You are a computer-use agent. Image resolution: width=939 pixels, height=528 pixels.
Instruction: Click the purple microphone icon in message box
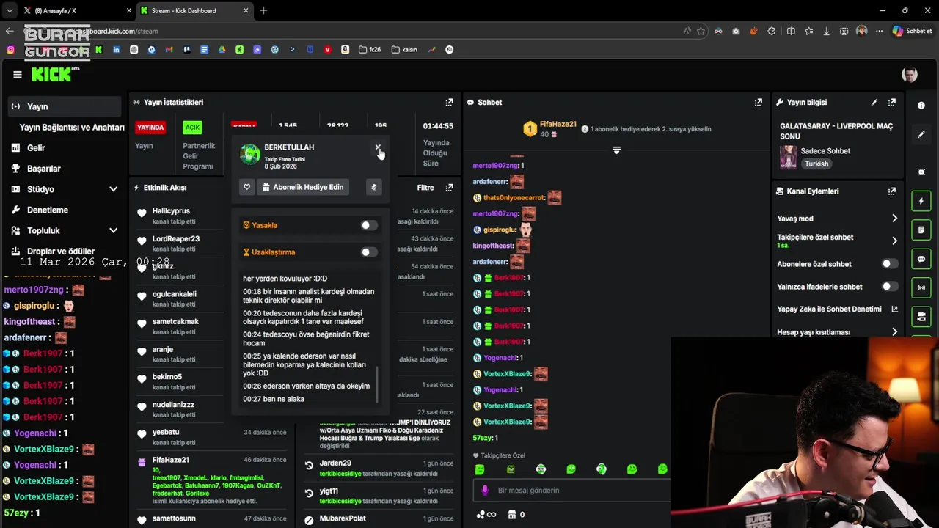pos(484,490)
